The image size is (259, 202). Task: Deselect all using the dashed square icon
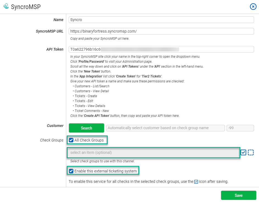250,152
